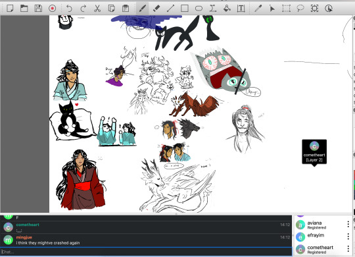Click mingjue username in the chat
The width and height of the screenshot is (355, 257).
[x=24, y=237]
